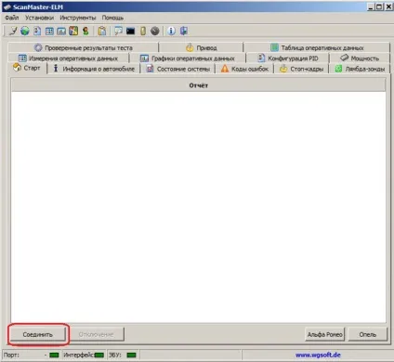
Task: Switch to the Мощность tab
Action: 360,58
